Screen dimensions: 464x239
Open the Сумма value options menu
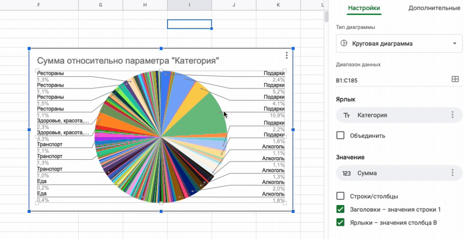click(452, 173)
